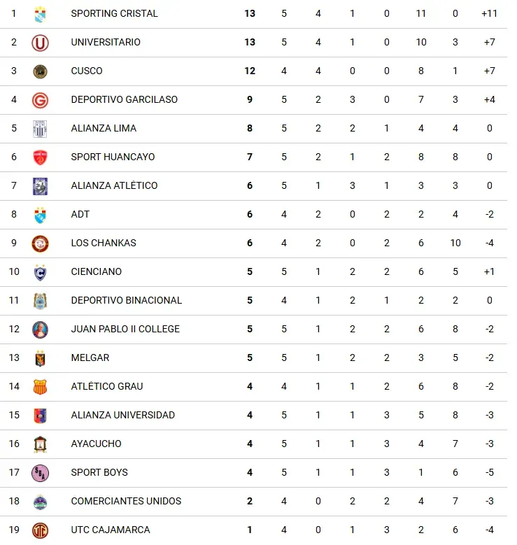
Task: Click the ADT team name
Action: tap(80, 215)
